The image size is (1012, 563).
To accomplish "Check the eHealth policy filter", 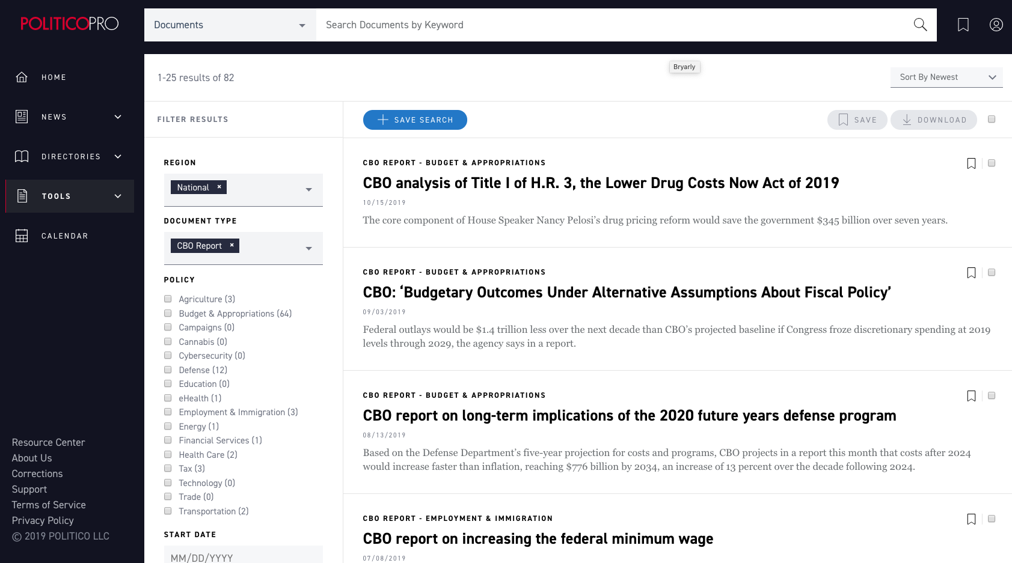I will coord(168,398).
